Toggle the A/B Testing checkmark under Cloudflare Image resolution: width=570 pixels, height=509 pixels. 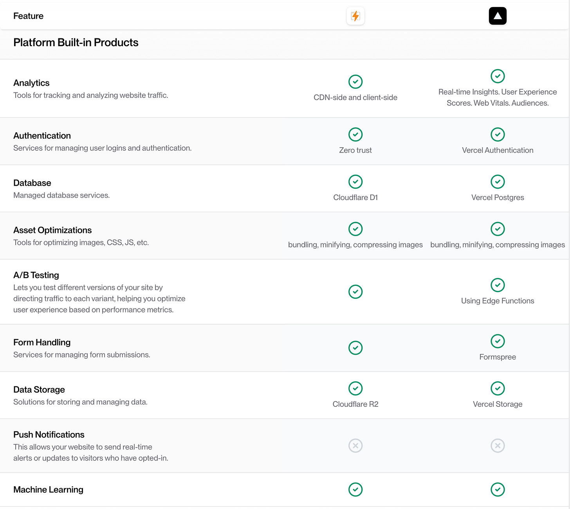[x=355, y=292]
